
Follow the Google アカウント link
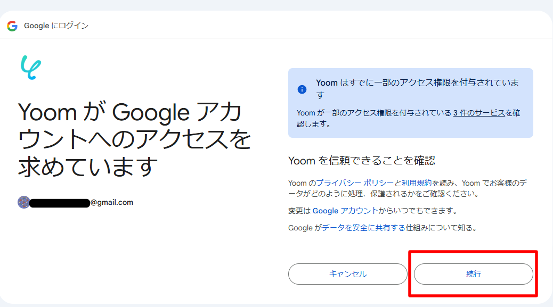(345, 211)
